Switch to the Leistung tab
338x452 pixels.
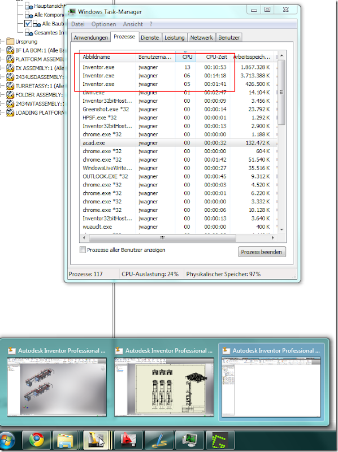tap(175, 38)
